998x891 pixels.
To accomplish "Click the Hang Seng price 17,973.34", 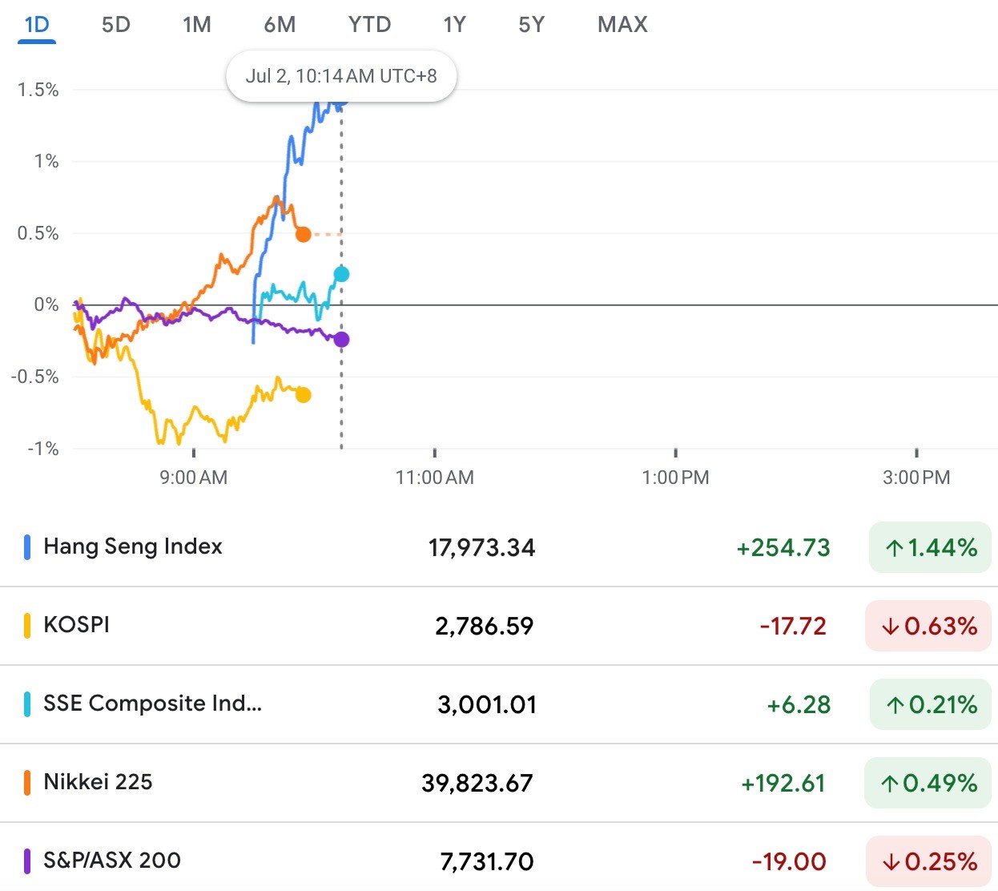I will tap(481, 548).
